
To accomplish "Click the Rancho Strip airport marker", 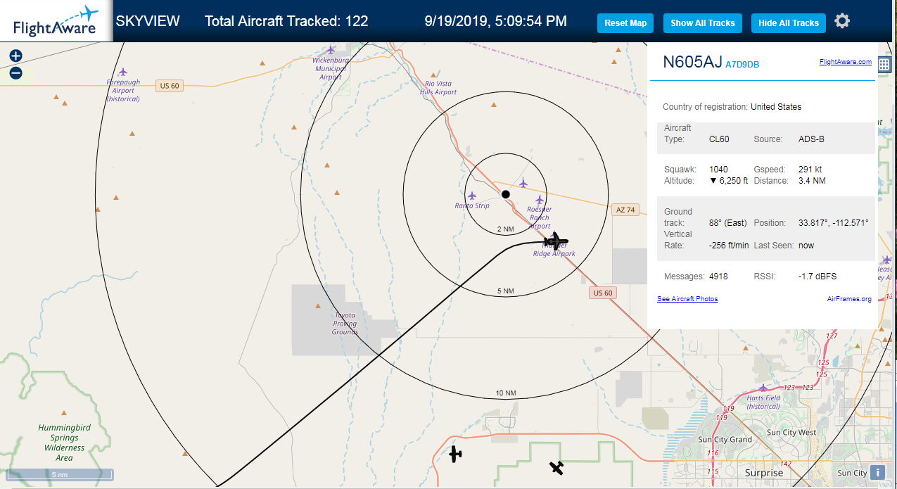I will [472, 196].
